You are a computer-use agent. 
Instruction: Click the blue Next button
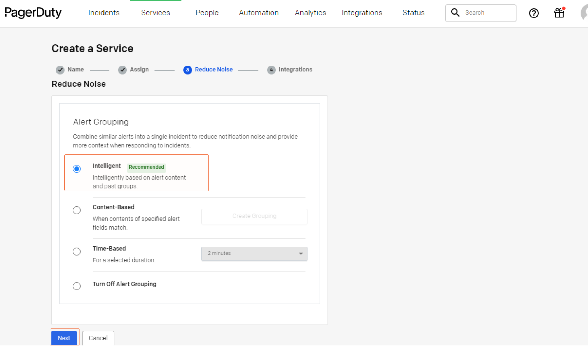[64, 338]
